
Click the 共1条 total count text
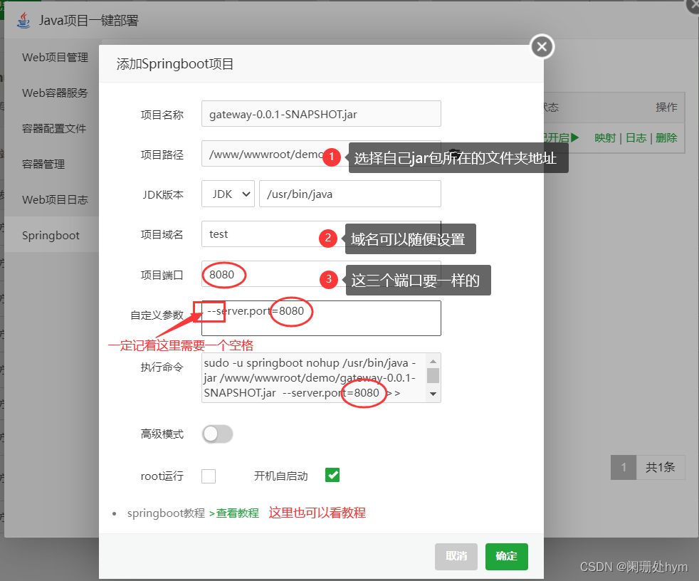click(661, 467)
